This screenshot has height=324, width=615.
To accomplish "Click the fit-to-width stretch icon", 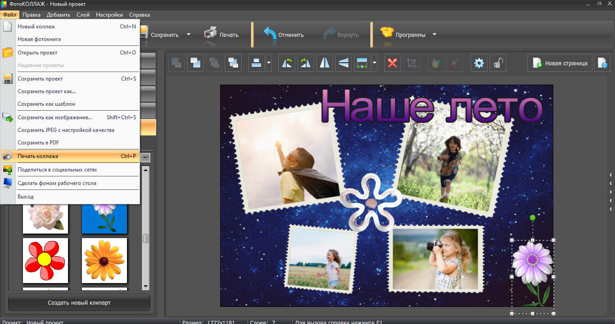I will coord(362,63).
